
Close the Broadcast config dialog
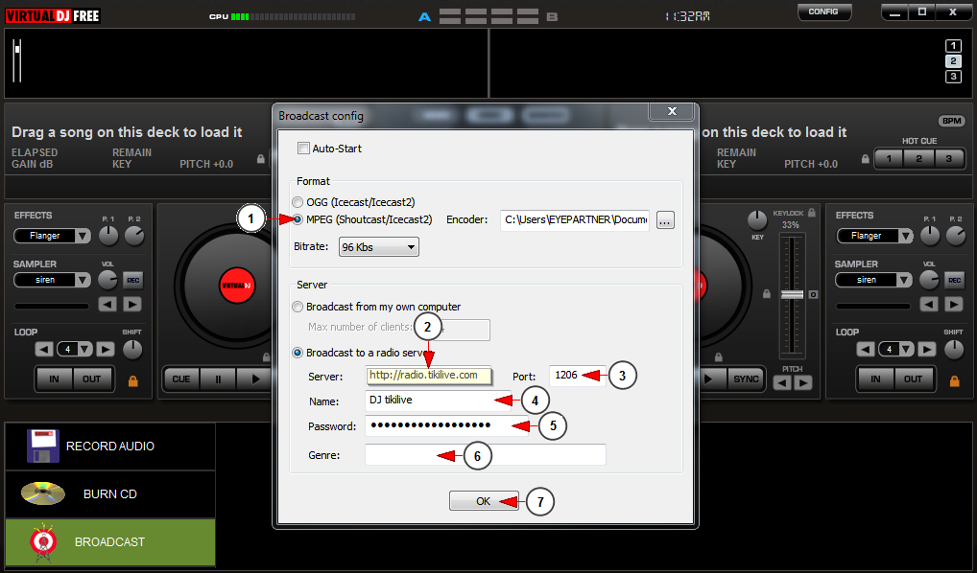[672, 111]
